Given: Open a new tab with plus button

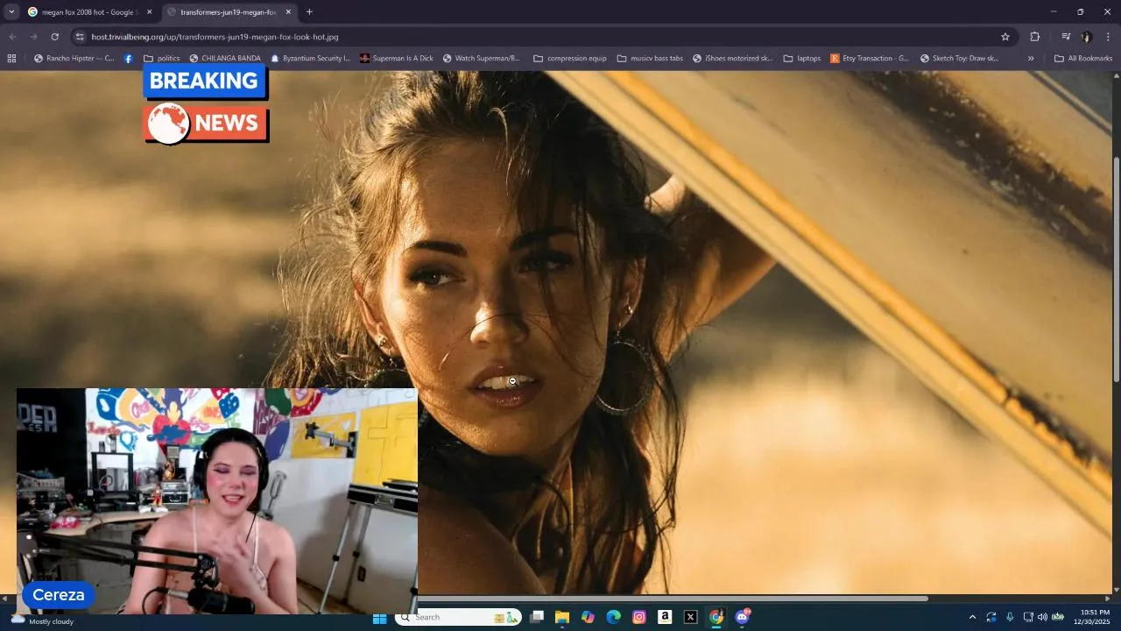Looking at the screenshot, I should pos(309,12).
